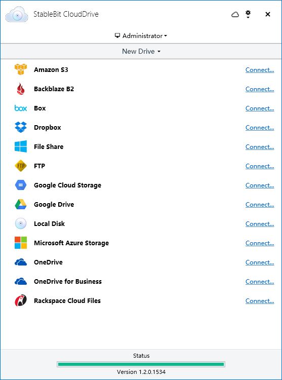This screenshot has width=282, height=380.
Task: Click the OneDrive cloud icon
Action: (21, 262)
